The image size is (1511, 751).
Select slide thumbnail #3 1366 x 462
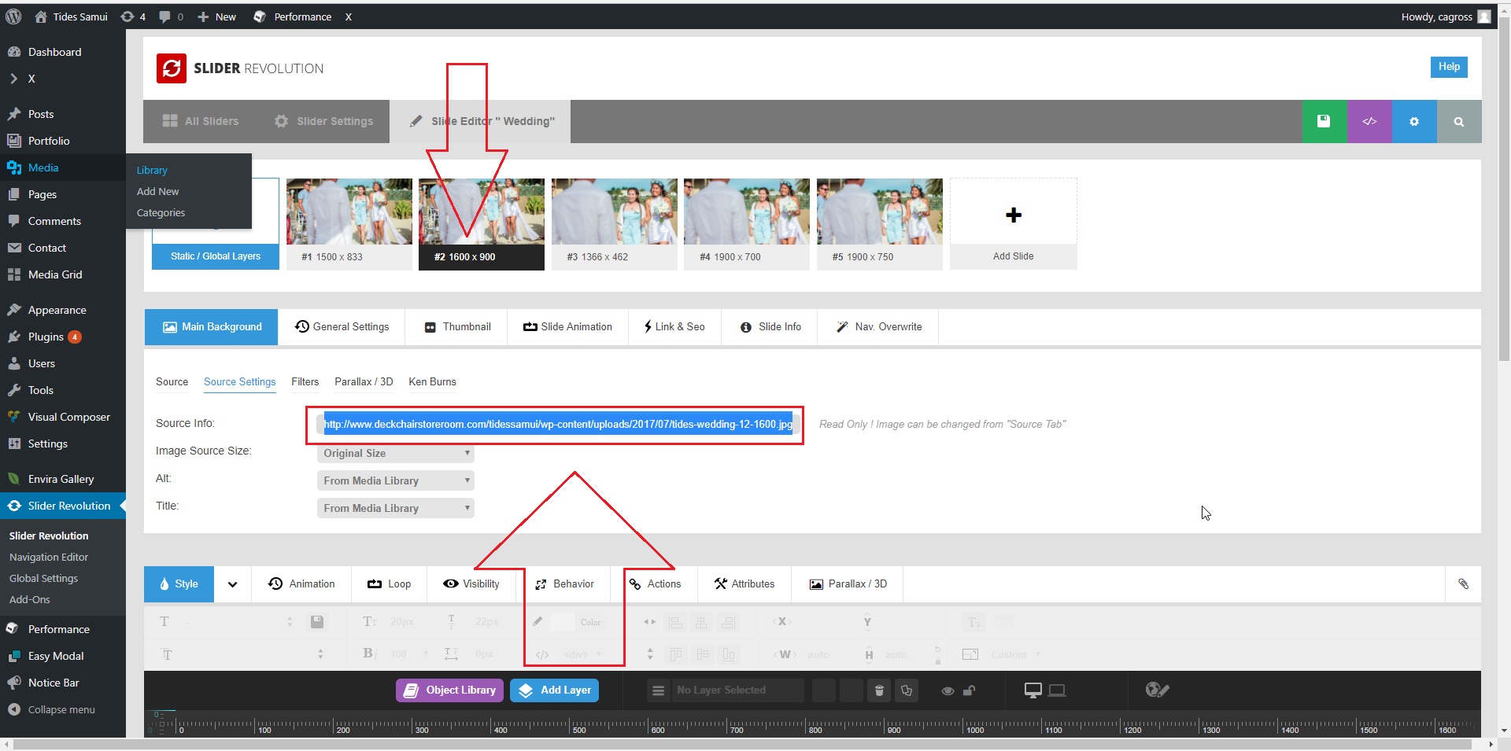click(614, 224)
